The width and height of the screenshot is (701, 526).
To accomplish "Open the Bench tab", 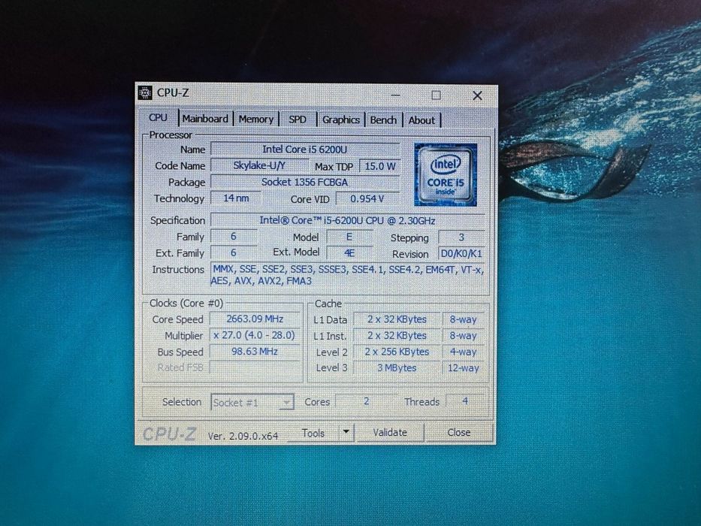I will click(383, 120).
